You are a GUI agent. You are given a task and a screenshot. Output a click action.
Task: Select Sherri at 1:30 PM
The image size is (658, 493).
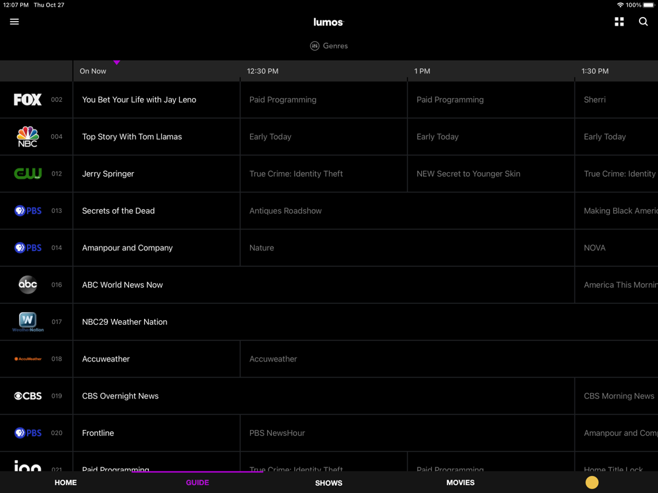pos(617,99)
